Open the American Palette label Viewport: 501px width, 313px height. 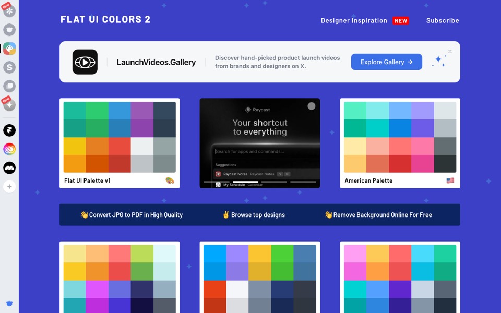click(368, 181)
